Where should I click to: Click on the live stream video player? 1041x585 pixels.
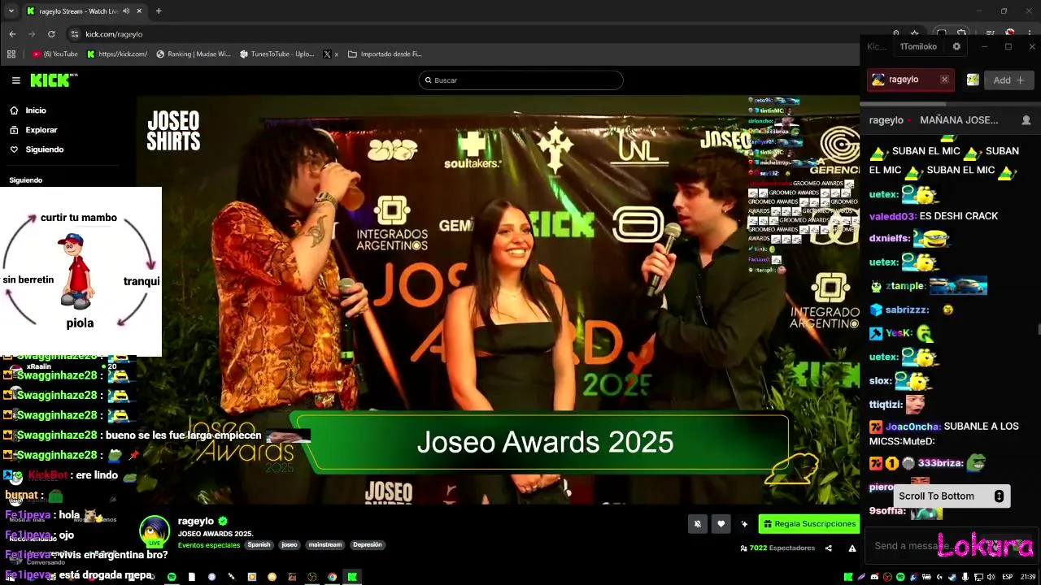coord(498,299)
